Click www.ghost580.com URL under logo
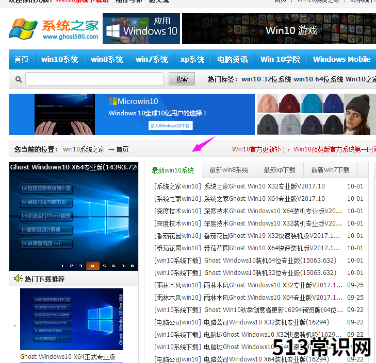This screenshot has width=376, height=363. pos(71,37)
